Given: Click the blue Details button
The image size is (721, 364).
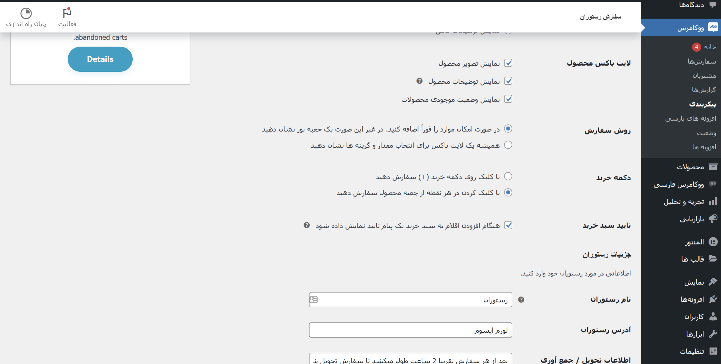Looking at the screenshot, I should coord(100,59).
